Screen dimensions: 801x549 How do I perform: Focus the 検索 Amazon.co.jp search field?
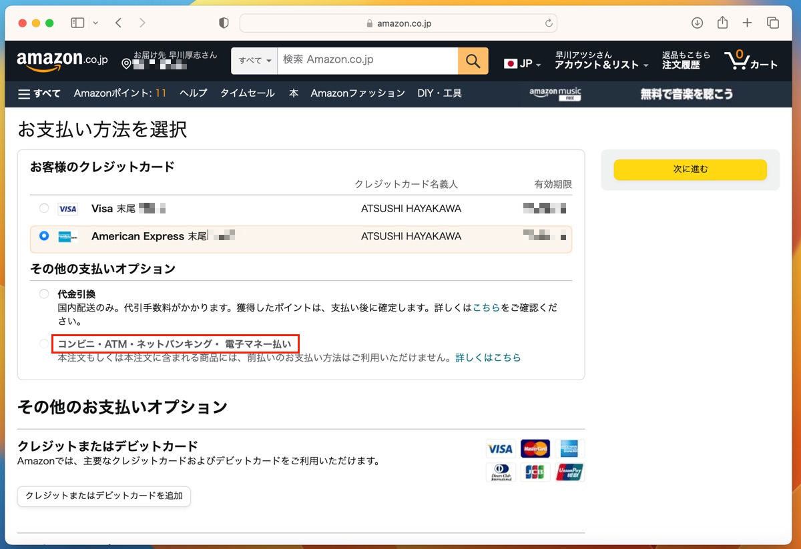click(367, 61)
